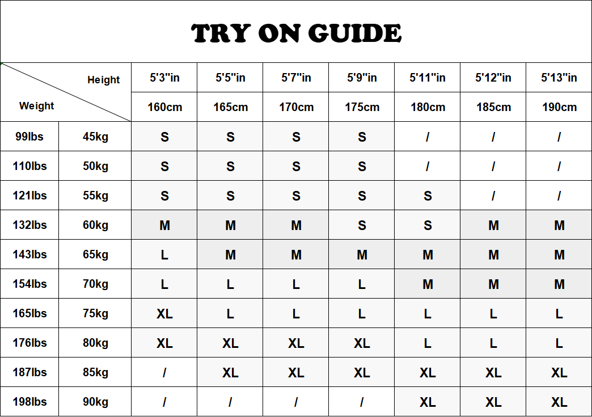The image size is (592, 417).
Task: Click the 5'11"in height header cell
Action: 428,78
